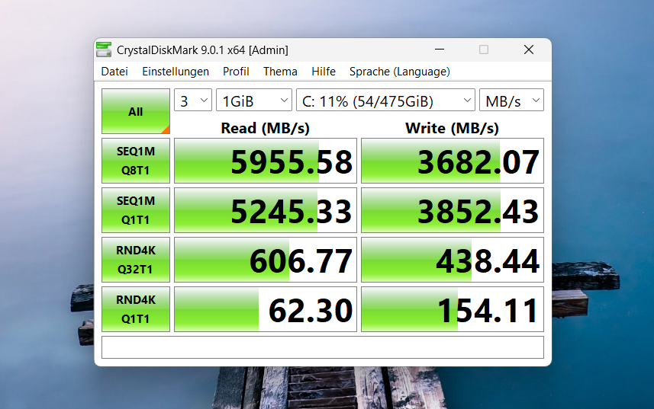Screen dimensions: 654x409
Task: Click the SEQ1M Q1T1 write result 3852.43
Action: 453,210
